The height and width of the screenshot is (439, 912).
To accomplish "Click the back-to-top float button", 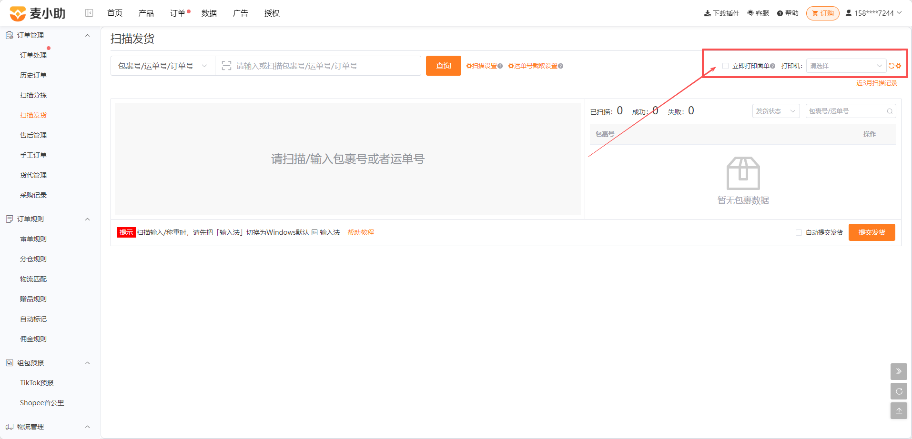I will pyautogui.click(x=899, y=410).
